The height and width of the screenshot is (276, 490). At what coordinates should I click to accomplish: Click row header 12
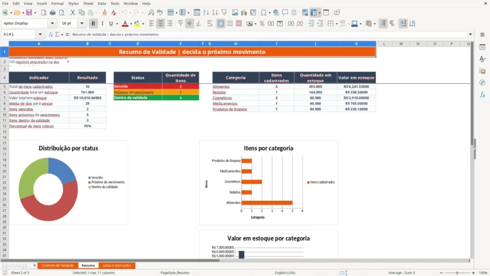tap(4, 126)
